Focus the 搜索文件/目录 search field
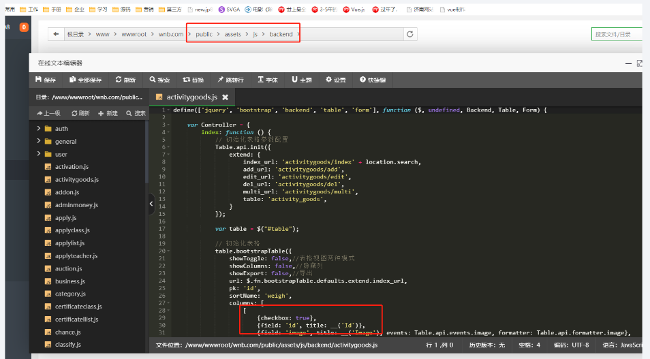 [617, 34]
